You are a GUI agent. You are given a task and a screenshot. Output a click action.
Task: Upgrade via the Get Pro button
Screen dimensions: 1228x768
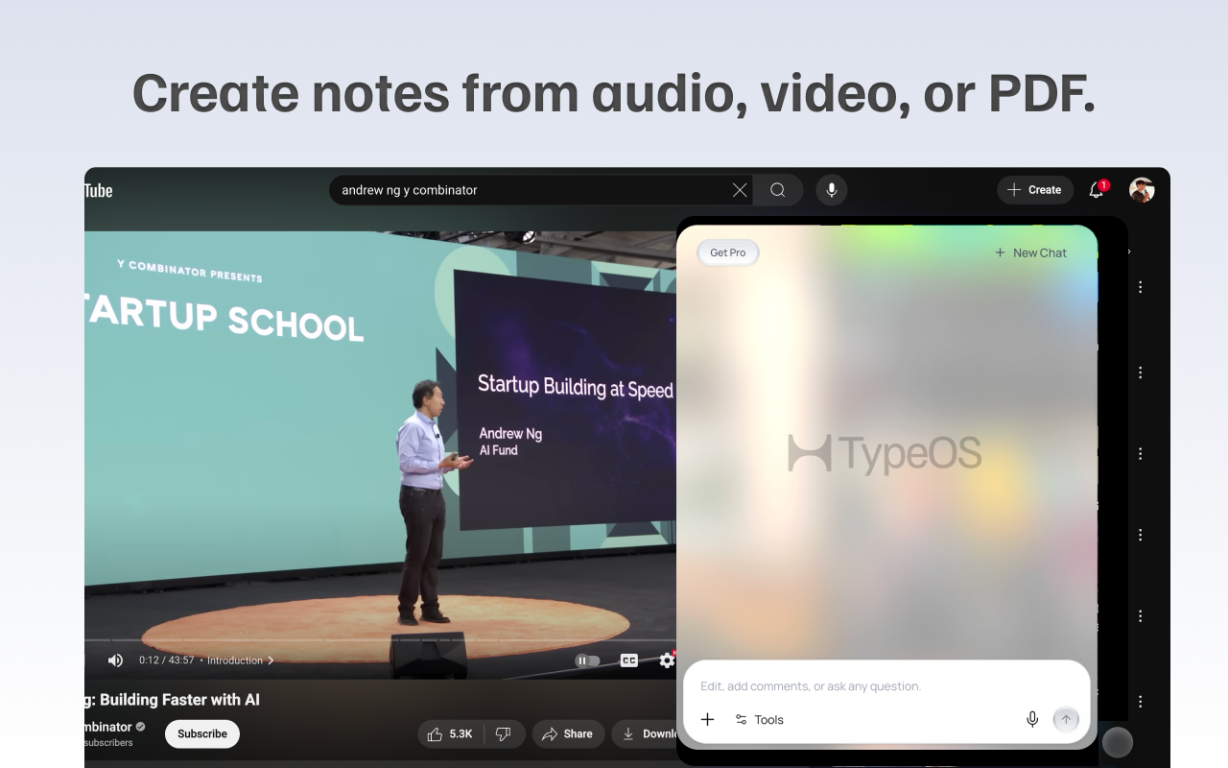[x=727, y=252]
